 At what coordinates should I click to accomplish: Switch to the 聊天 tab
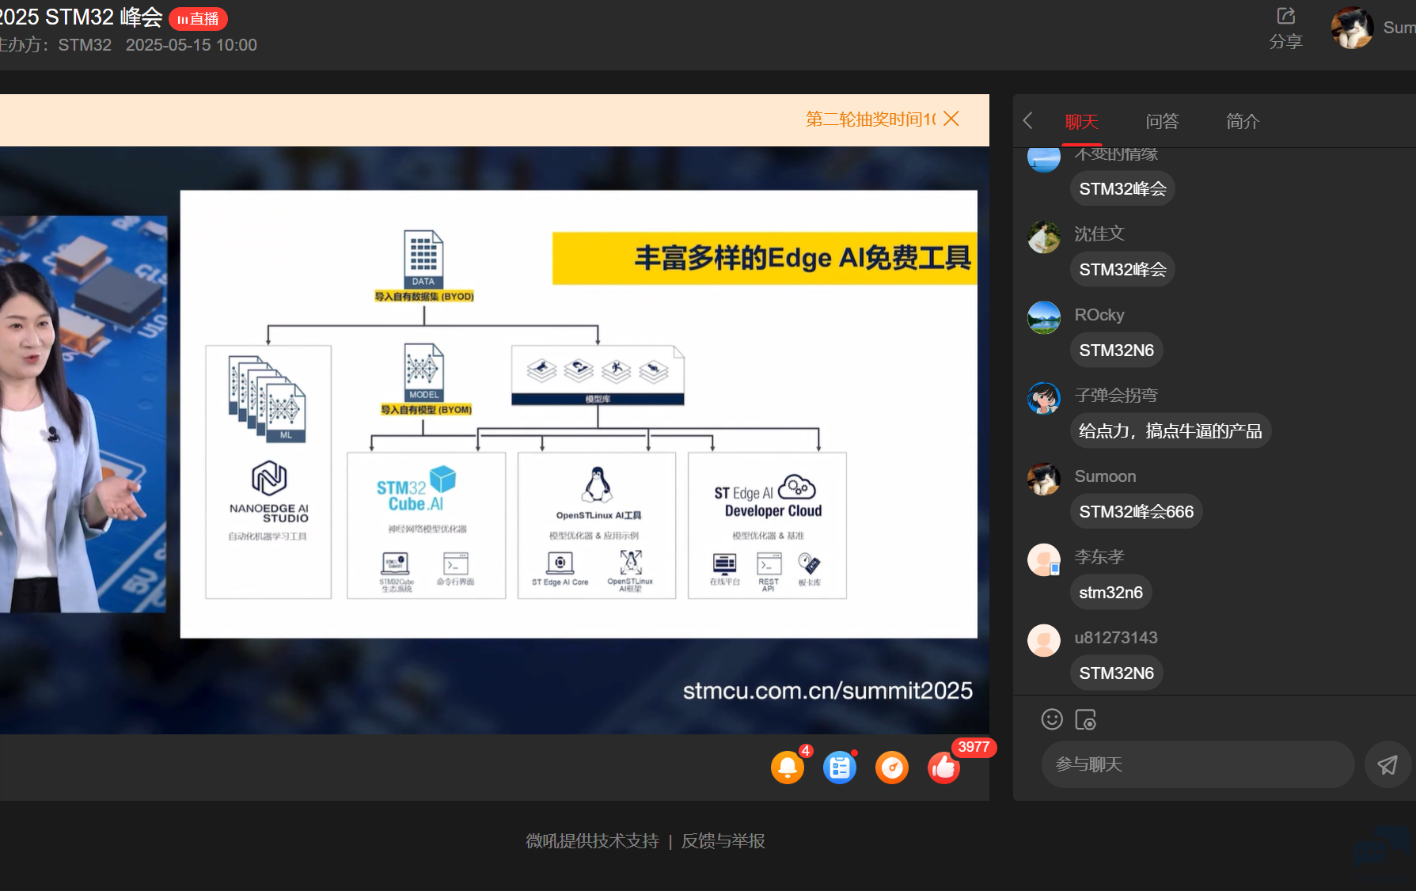pos(1082,122)
